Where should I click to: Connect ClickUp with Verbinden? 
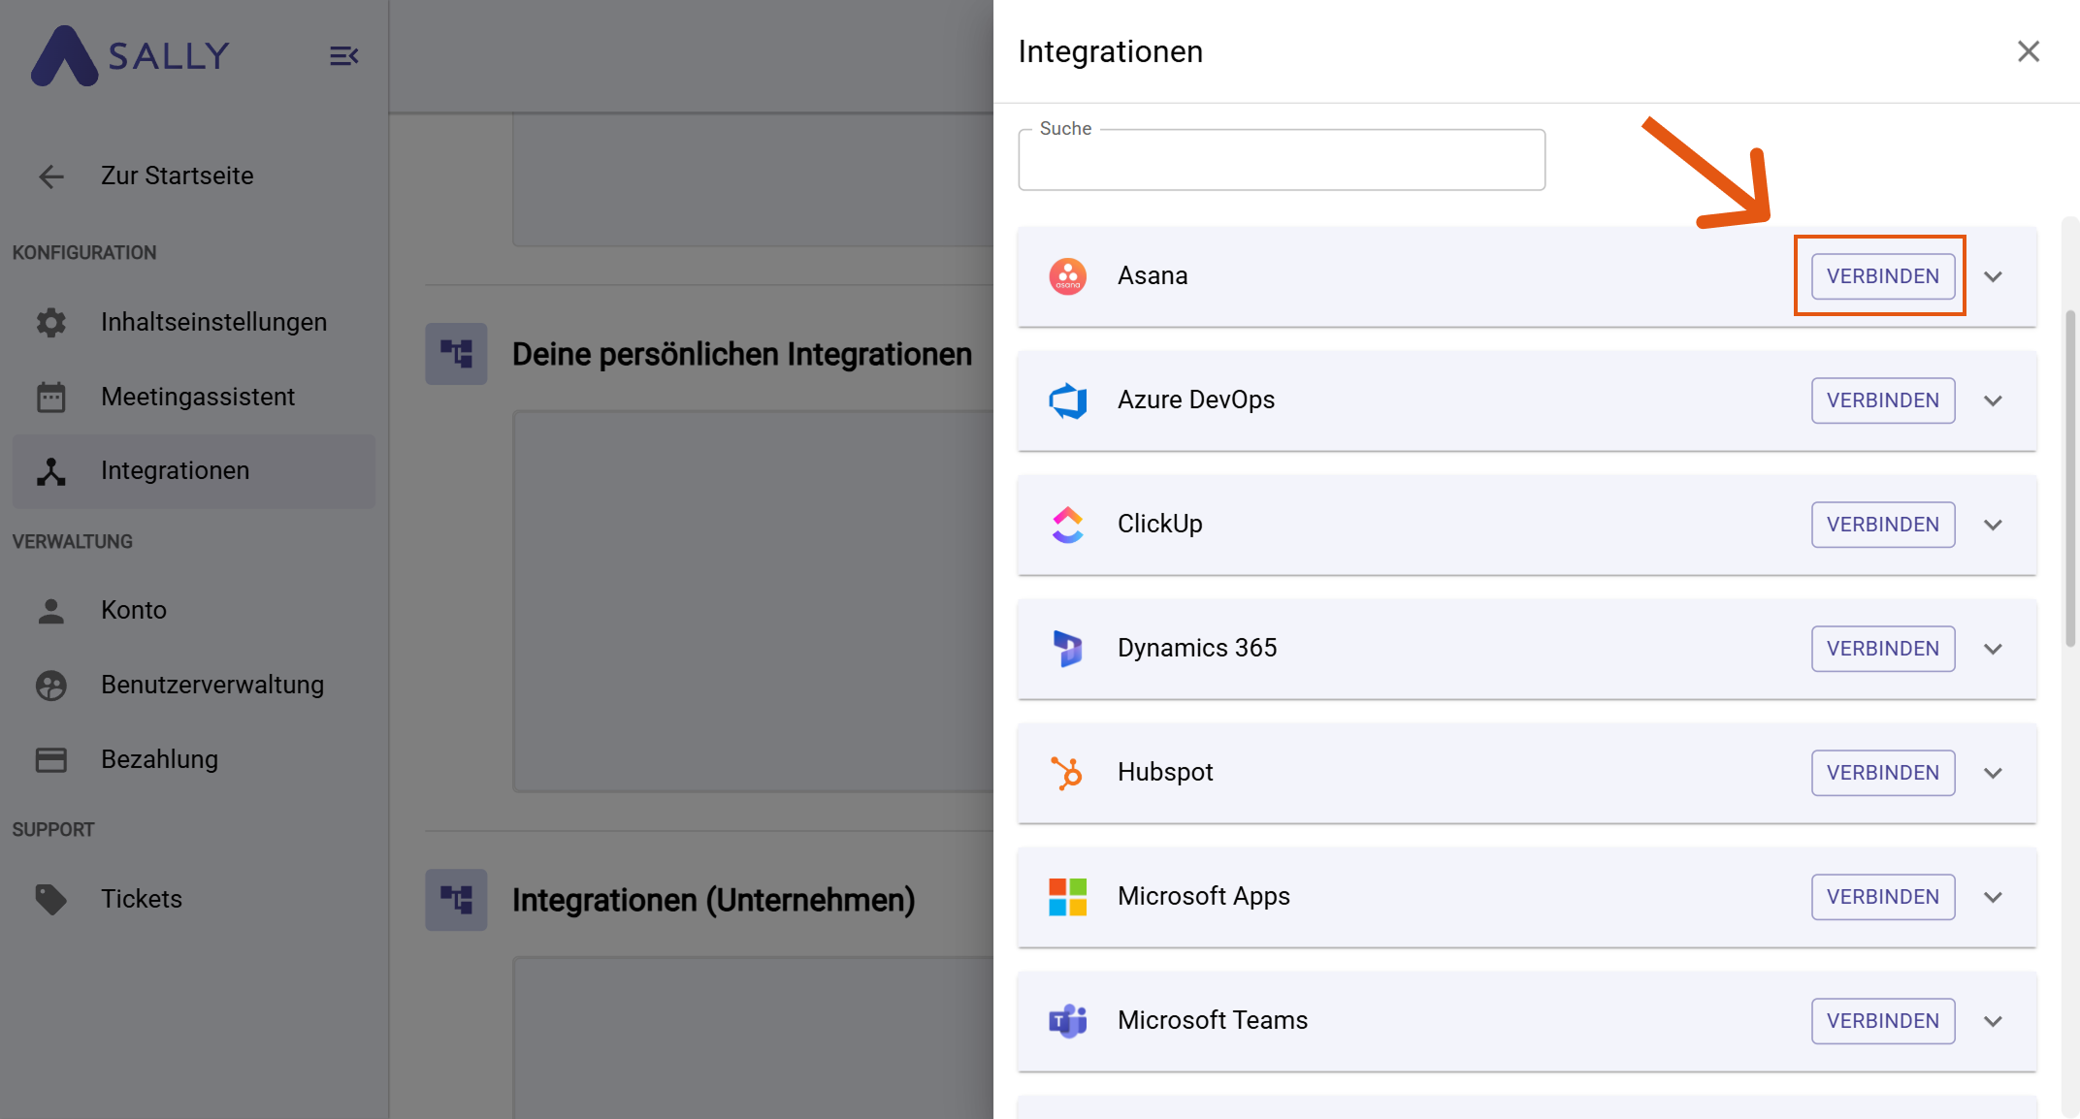(x=1883, y=525)
